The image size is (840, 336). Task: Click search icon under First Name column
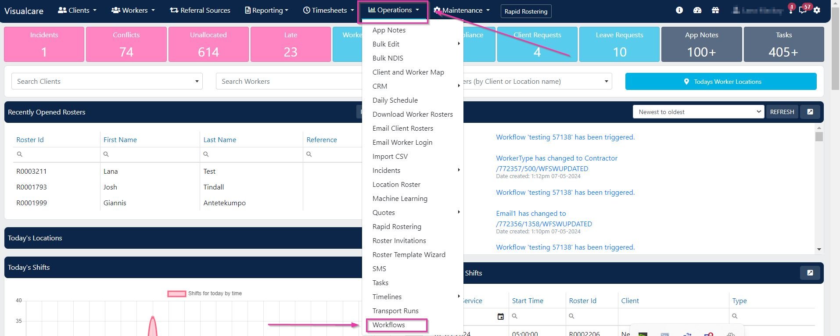pos(106,154)
